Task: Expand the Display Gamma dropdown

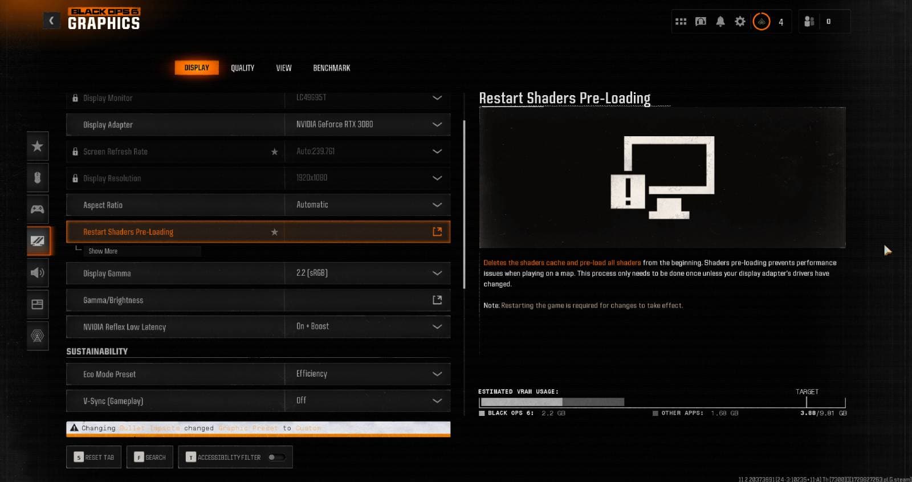Action: (x=437, y=273)
